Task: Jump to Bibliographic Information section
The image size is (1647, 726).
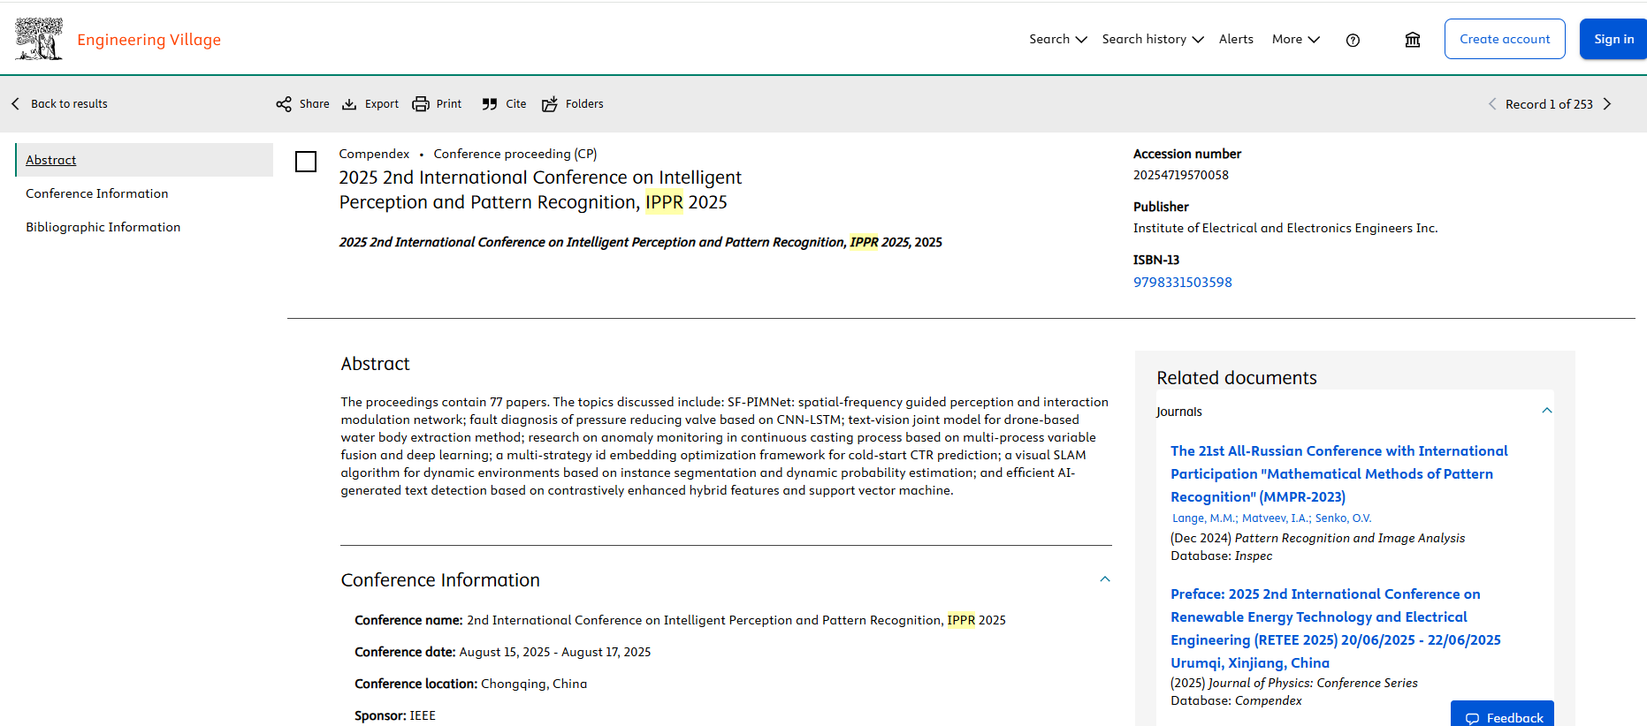Action: pos(103,227)
